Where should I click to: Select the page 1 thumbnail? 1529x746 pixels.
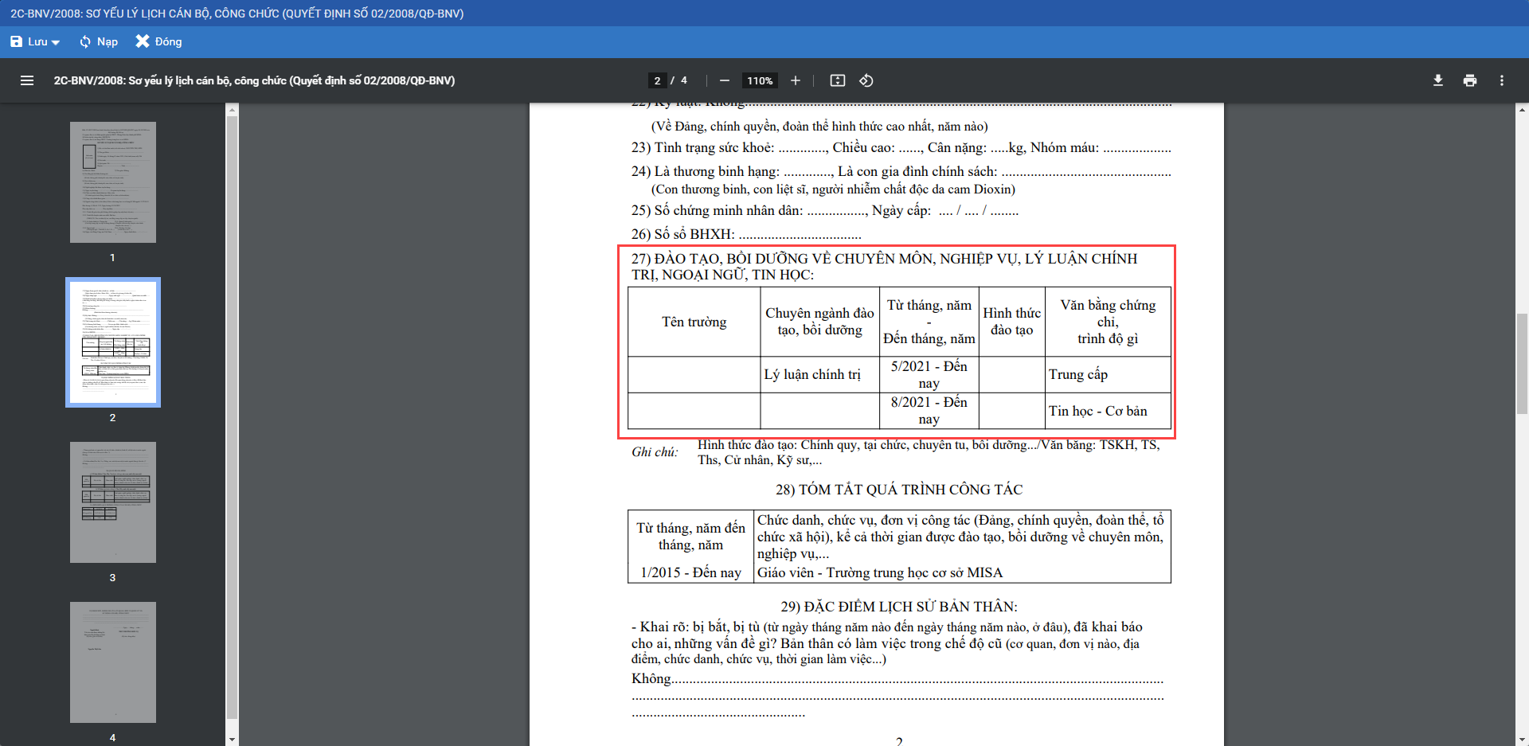tap(113, 182)
